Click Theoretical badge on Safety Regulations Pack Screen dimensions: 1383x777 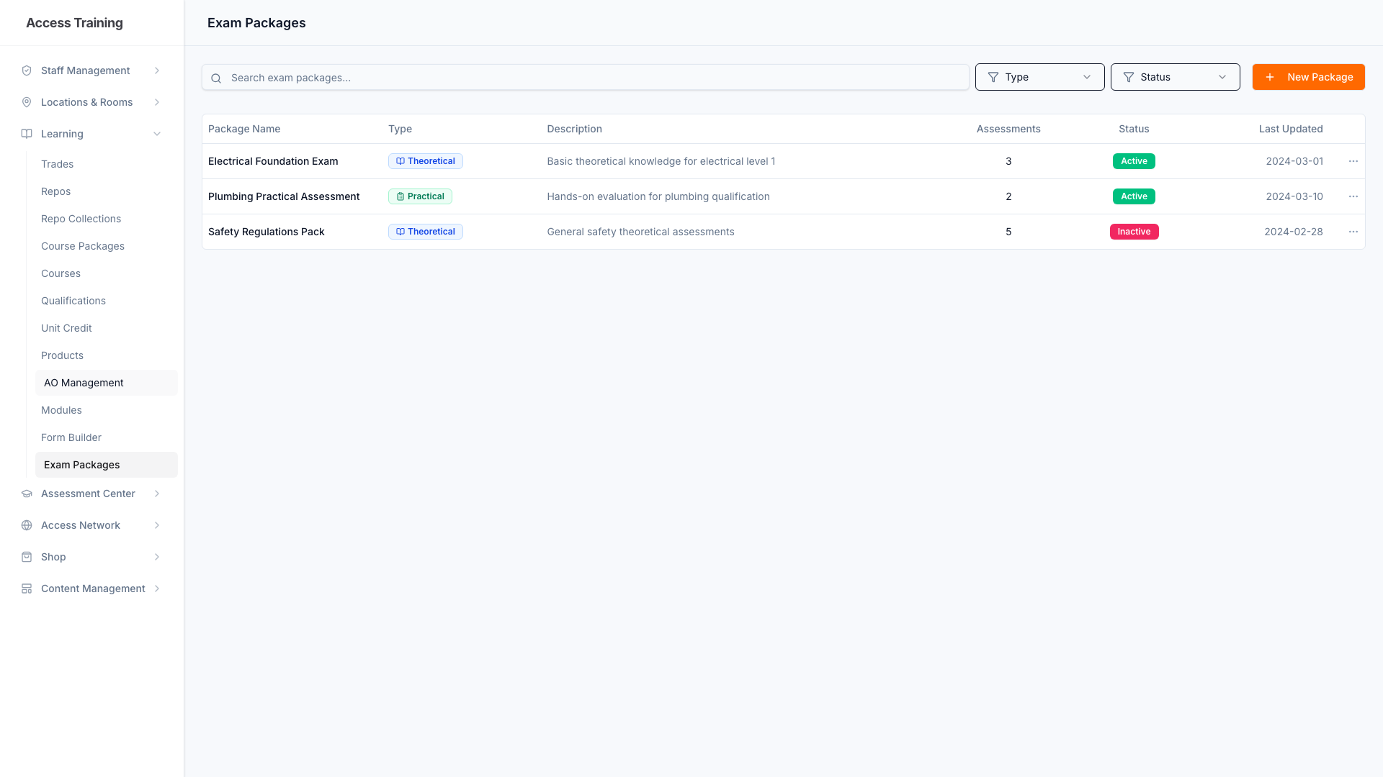tap(426, 232)
